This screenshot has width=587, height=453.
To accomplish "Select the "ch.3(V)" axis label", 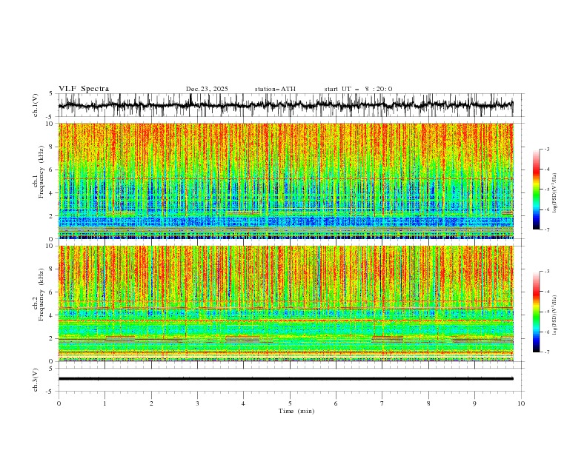I will click(x=36, y=380).
